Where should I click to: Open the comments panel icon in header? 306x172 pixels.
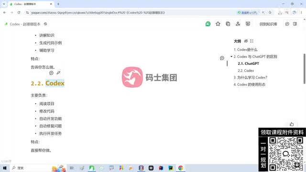[287, 24]
